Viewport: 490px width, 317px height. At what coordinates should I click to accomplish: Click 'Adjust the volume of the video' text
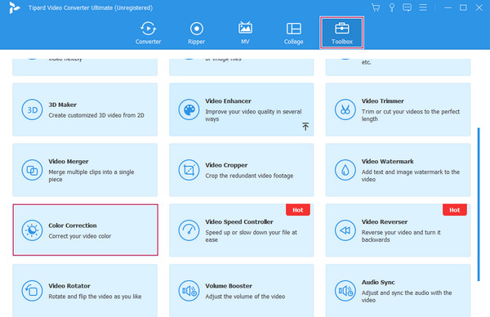point(245,297)
